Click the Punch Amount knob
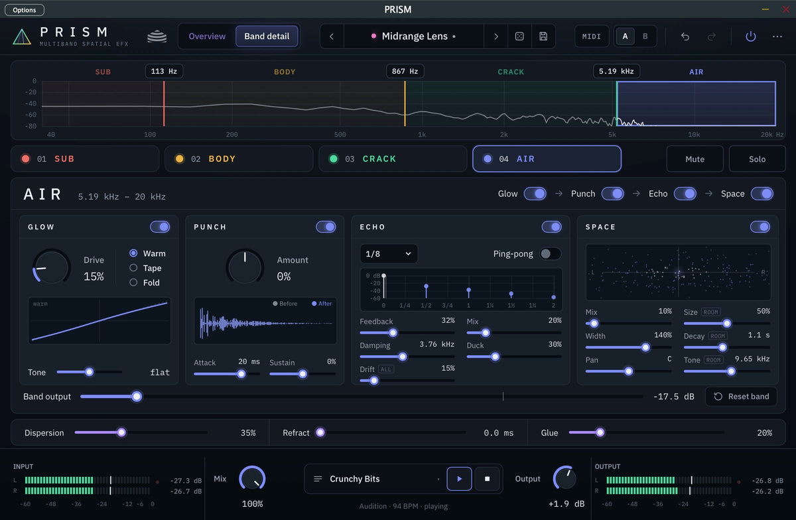The width and height of the screenshot is (796, 520). tap(245, 267)
